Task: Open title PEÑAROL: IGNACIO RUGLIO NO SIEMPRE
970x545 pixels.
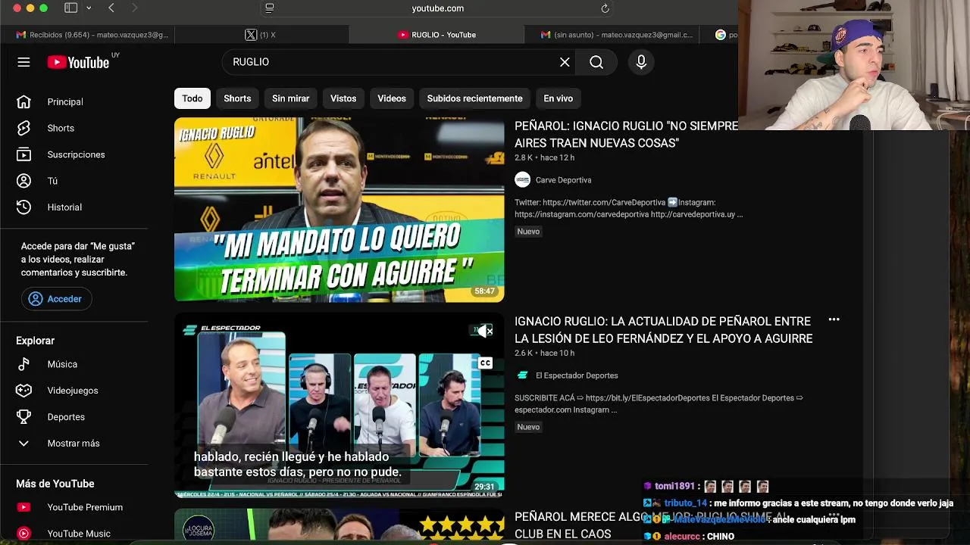Action: [x=626, y=135]
